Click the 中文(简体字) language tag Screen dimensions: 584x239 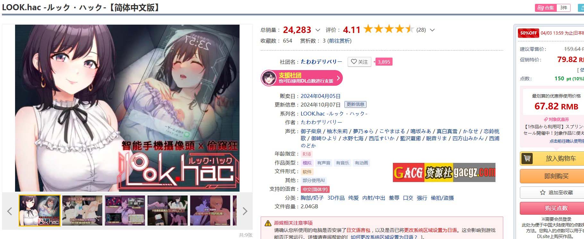[x=316, y=189]
